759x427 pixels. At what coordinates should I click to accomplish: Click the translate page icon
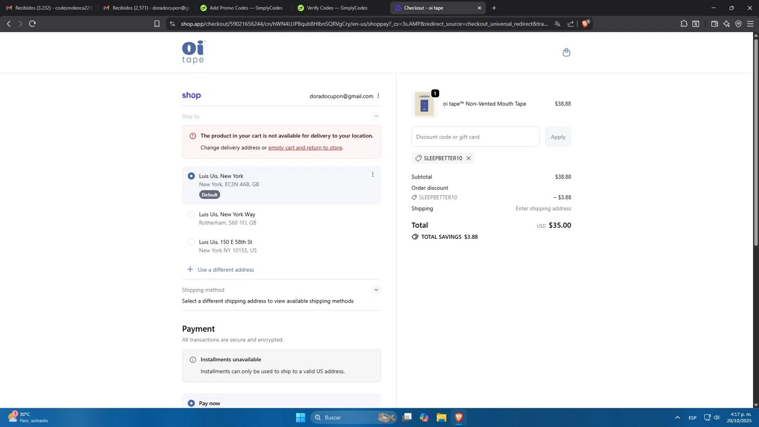557,24
